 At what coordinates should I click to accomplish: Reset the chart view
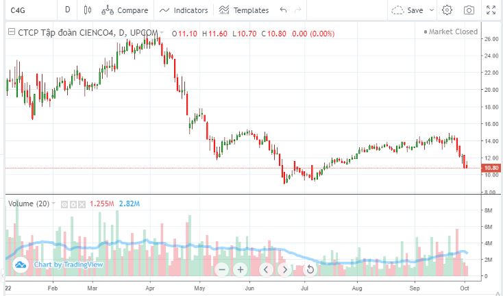tap(310, 269)
